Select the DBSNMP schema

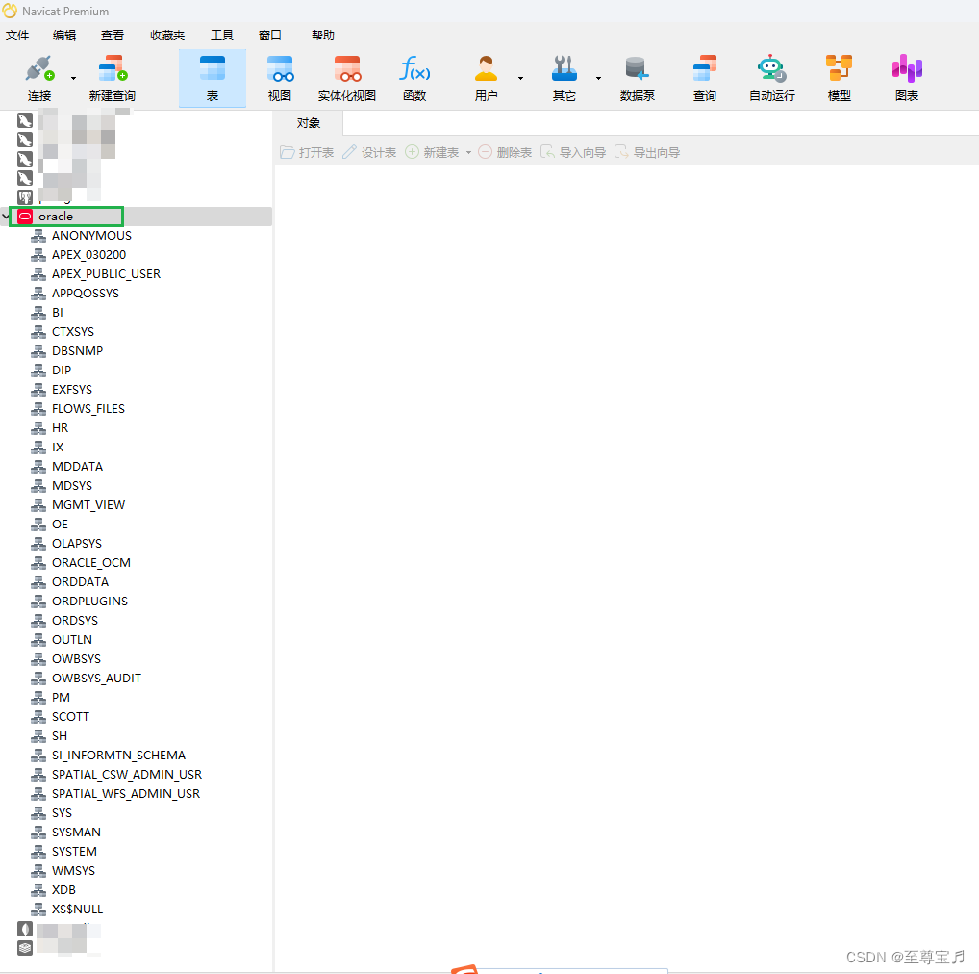coord(78,351)
